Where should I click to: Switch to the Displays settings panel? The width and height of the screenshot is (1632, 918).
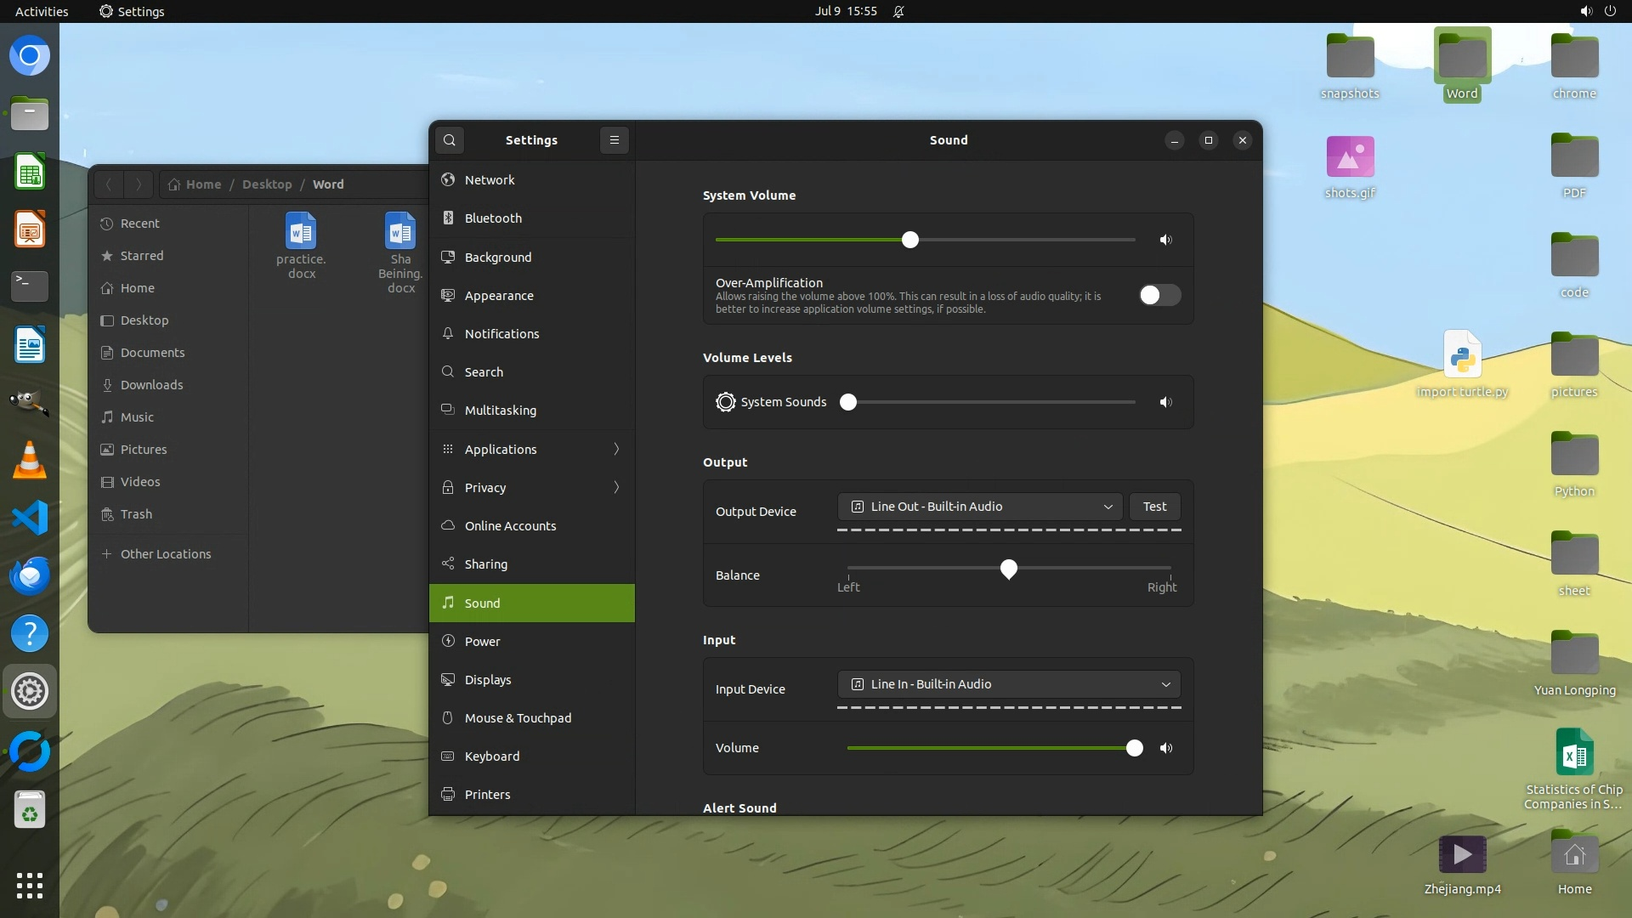pos(488,680)
